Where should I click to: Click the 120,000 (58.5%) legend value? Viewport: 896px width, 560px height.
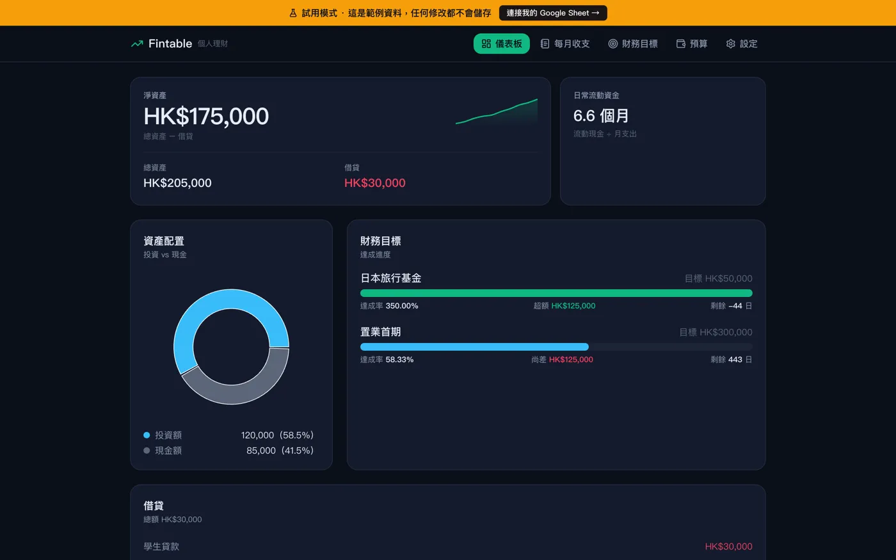tap(278, 435)
